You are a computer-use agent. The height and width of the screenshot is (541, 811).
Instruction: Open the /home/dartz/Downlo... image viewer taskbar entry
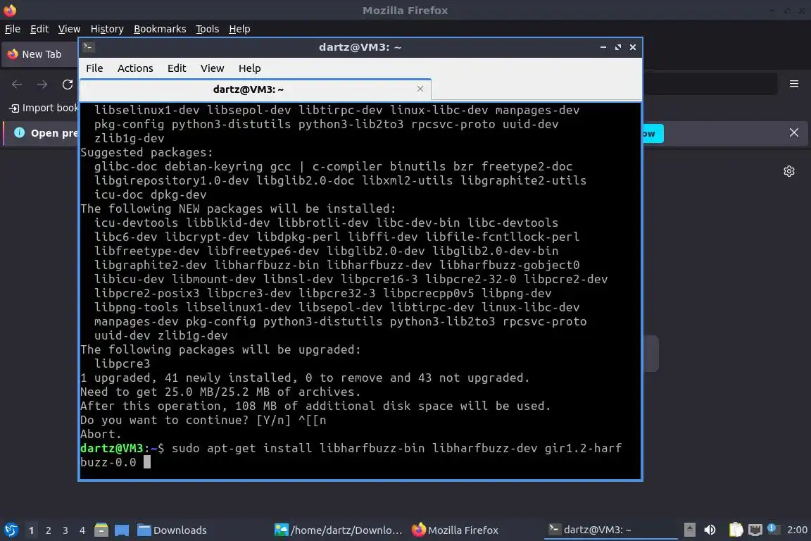point(338,530)
